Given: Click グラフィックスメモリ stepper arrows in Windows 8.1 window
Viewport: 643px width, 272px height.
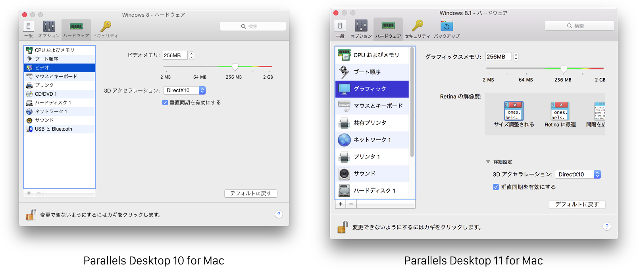Looking at the screenshot, I should pos(516,57).
